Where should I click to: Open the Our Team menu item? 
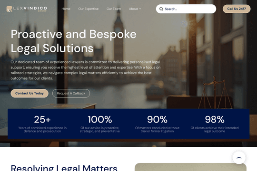click(x=114, y=9)
